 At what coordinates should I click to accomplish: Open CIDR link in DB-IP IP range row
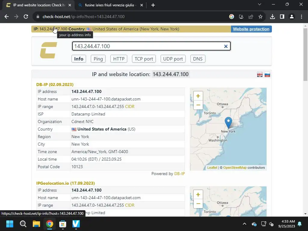point(130,106)
